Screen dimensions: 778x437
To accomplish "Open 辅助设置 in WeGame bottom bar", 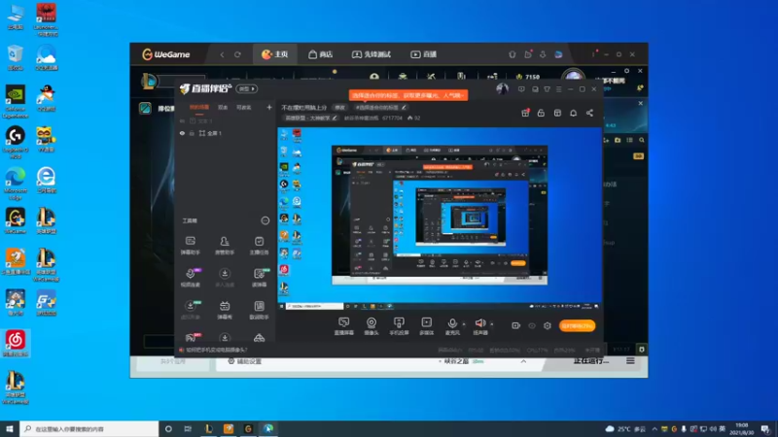I will pyautogui.click(x=245, y=361).
